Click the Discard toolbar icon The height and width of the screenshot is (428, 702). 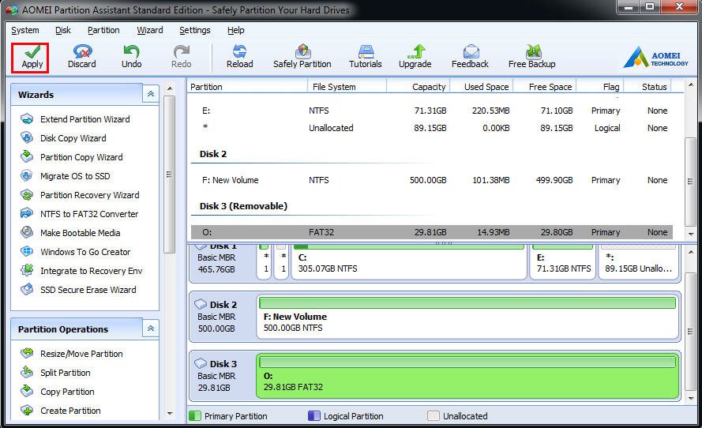click(x=82, y=51)
